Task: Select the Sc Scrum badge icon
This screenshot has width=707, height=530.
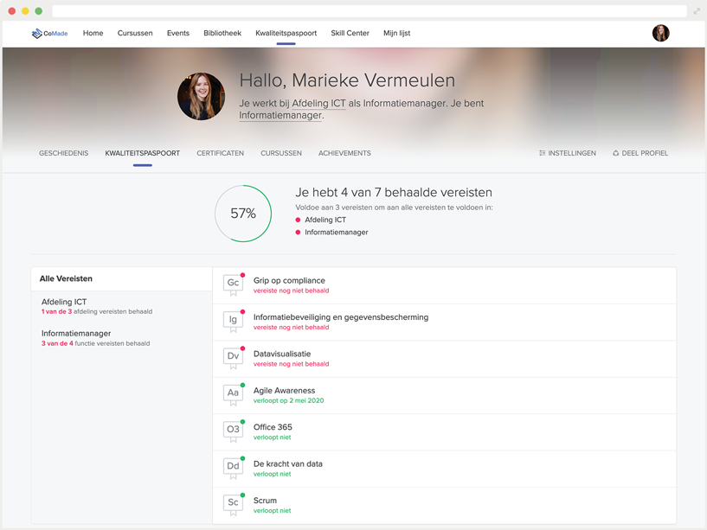Action: coord(233,503)
